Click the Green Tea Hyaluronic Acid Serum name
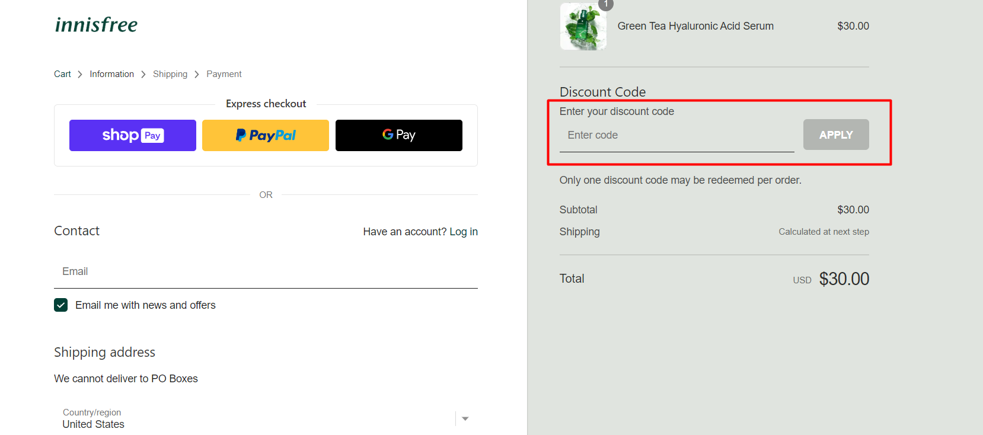The image size is (983, 435). click(x=695, y=26)
